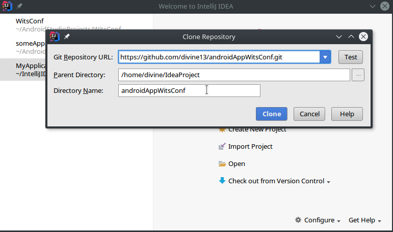Image resolution: width=393 pixels, height=232 pixels.
Task: Open the Configure dropdown menu
Action: point(322,220)
